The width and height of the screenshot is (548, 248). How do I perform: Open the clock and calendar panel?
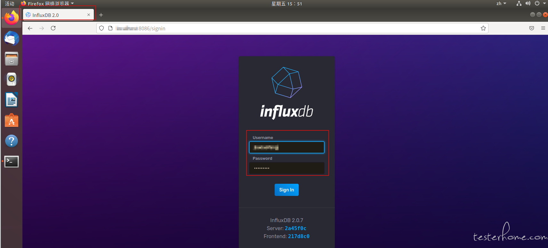(287, 4)
